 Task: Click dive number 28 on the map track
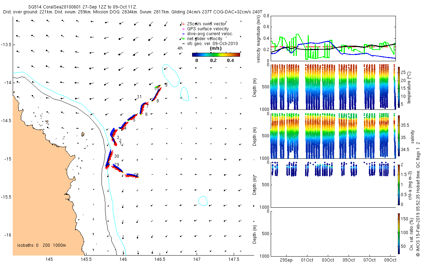tap(136, 175)
